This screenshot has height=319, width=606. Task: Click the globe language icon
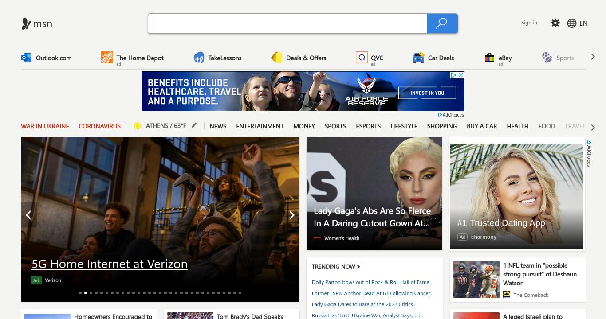click(572, 23)
